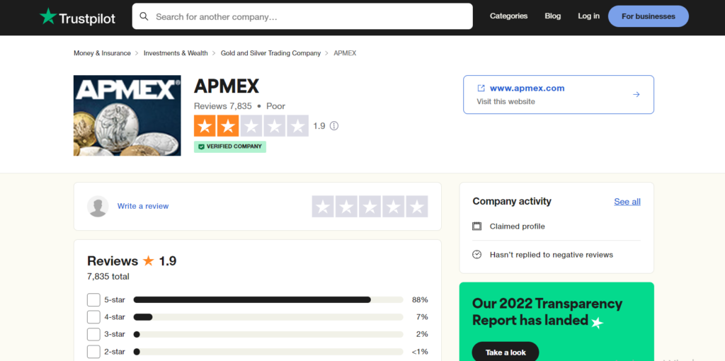Click the 4-star rating bar at 7%
Viewport: 725px width, 361px height.
click(x=268, y=317)
